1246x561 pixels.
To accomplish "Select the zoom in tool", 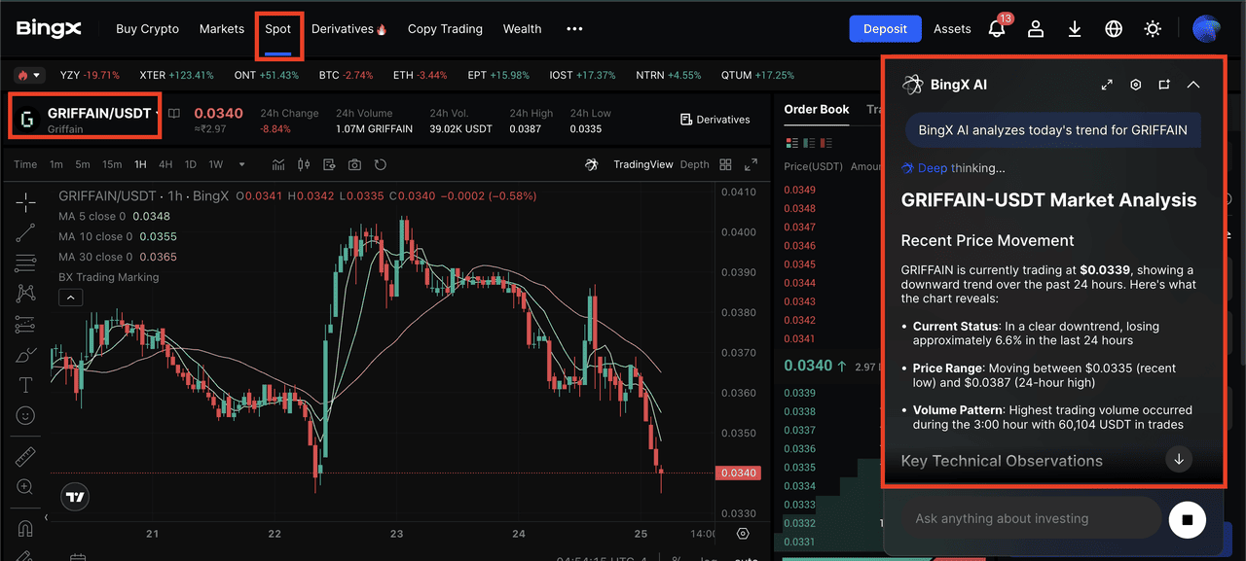I will click(x=26, y=486).
